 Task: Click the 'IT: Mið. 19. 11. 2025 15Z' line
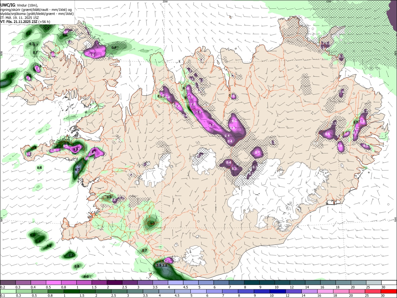pyautogui.click(x=20, y=18)
